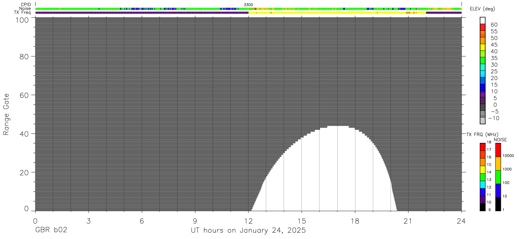This screenshot has height=239, width=519.
Task: Click the 'TX Freq' row label
Action: pyautogui.click(x=23, y=12)
